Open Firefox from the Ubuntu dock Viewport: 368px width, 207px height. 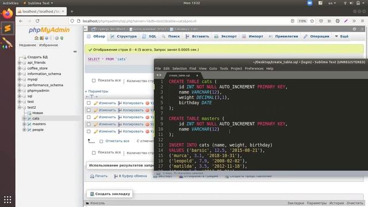[x=7, y=13]
